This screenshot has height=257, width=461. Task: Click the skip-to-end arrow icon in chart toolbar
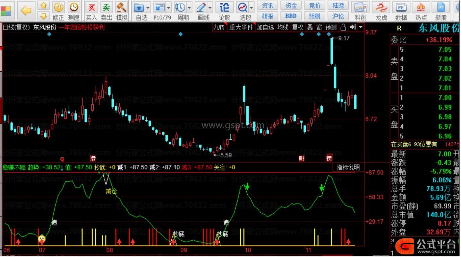[x=353, y=27]
